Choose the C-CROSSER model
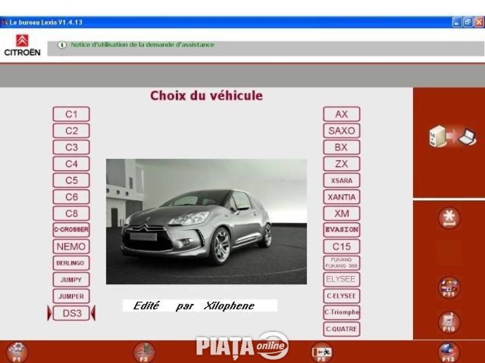 click(x=71, y=230)
